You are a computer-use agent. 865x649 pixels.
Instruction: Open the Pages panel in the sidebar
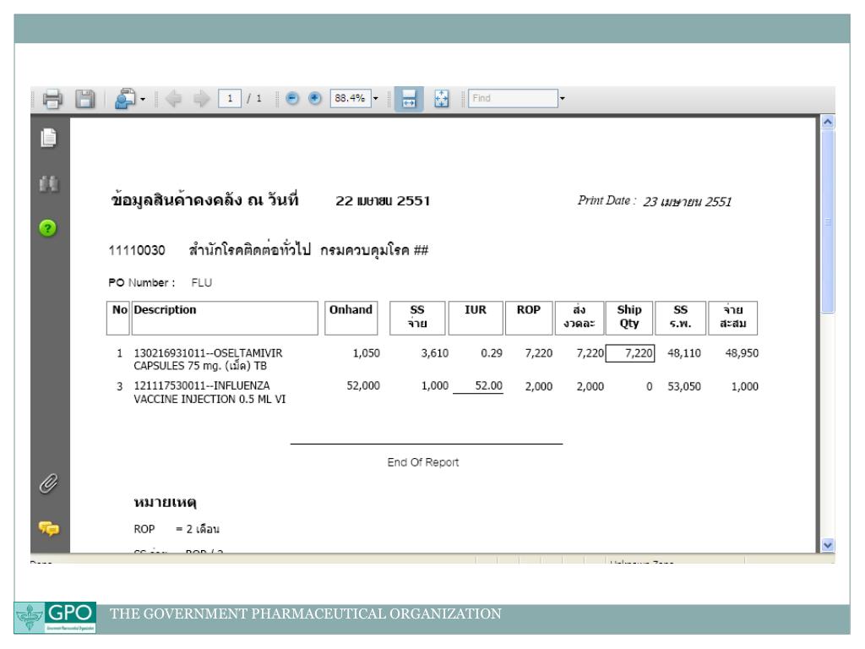[x=48, y=138]
